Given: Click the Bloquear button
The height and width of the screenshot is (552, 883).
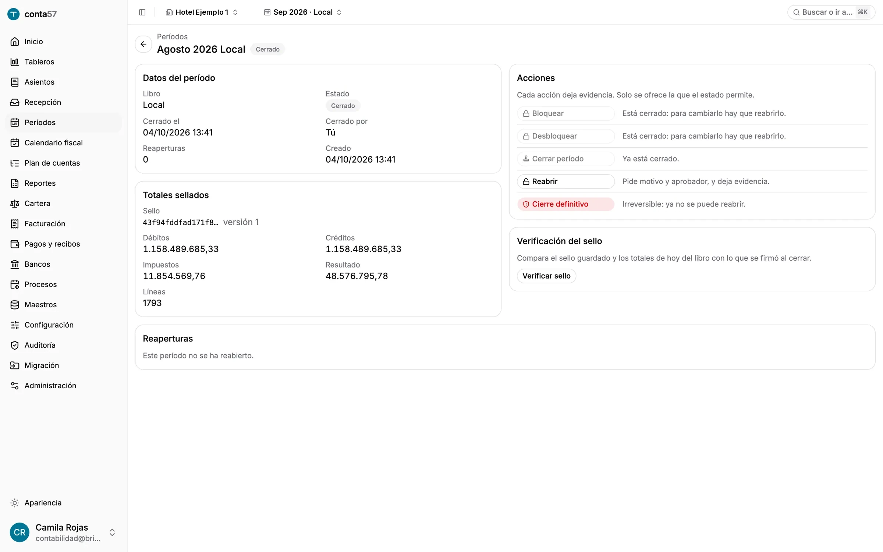Looking at the screenshot, I should point(565,113).
